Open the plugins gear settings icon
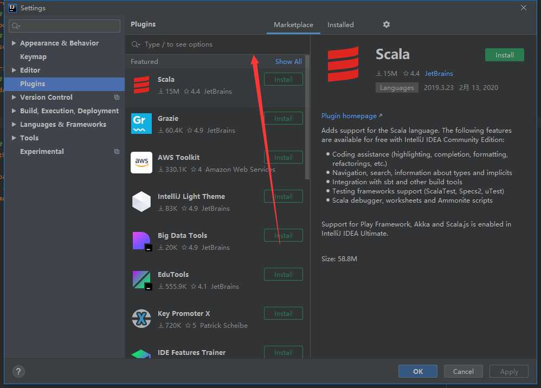This screenshot has height=388, width=541. pos(387,24)
